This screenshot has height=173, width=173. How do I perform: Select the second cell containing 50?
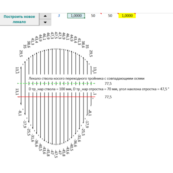tap(110, 16)
